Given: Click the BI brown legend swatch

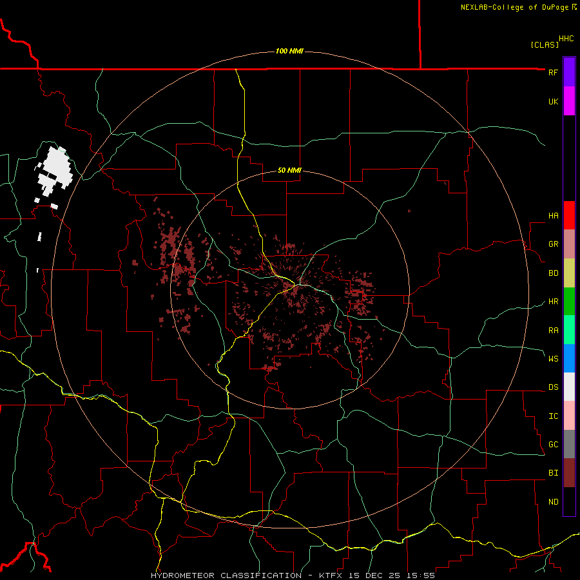Looking at the screenshot, I should pyautogui.click(x=569, y=473).
